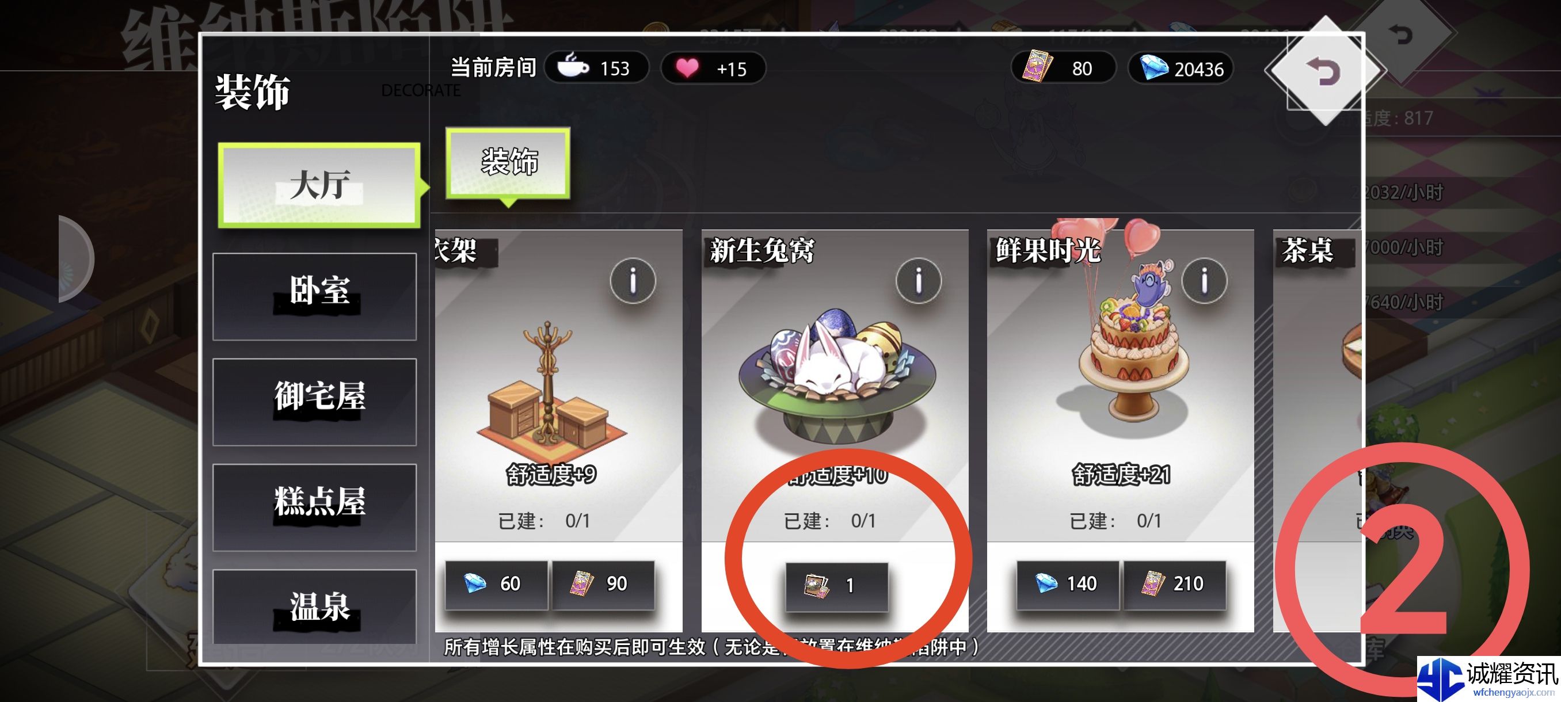The height and width of the screenshot is (702, 1561).
Task: Open info for 新生兔窝 item
Action: 918,281
